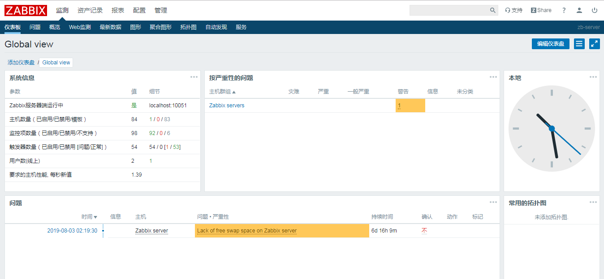The width and height of the screenshot is (604, 279).
Task: Open 常用的拓扑图 widget three-dots menu
Action: (x=593, y=202)
